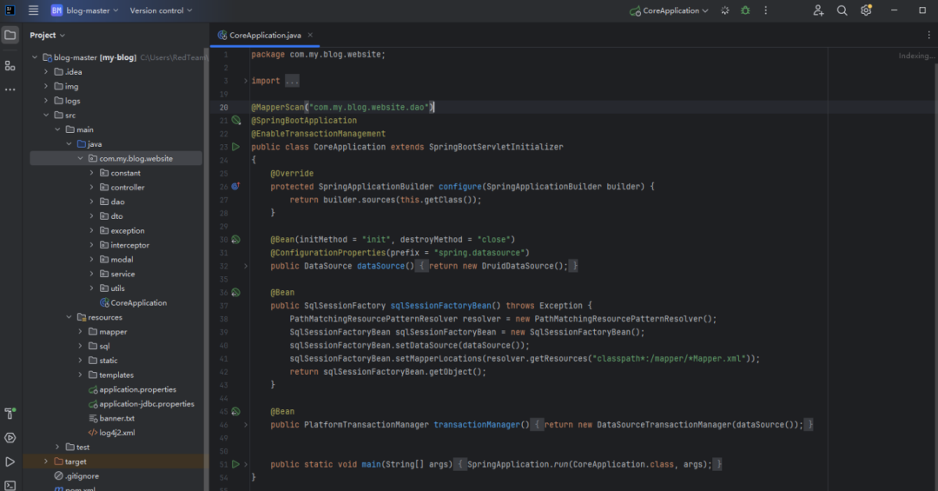Image resolution: width=938 pixels, height=491 pixels.
Task: Open Code With Me user icon
Action: pos(818,10)
